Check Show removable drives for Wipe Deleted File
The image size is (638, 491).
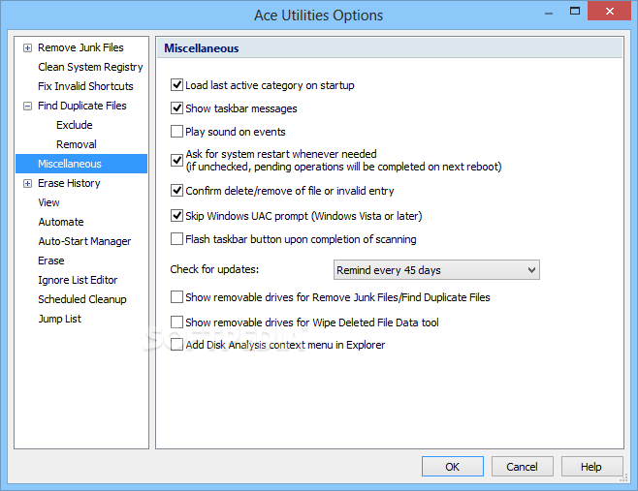click(x=176, y=322)
